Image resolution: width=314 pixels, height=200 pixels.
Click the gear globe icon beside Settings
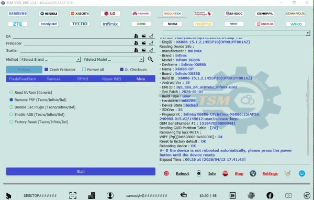253,173
